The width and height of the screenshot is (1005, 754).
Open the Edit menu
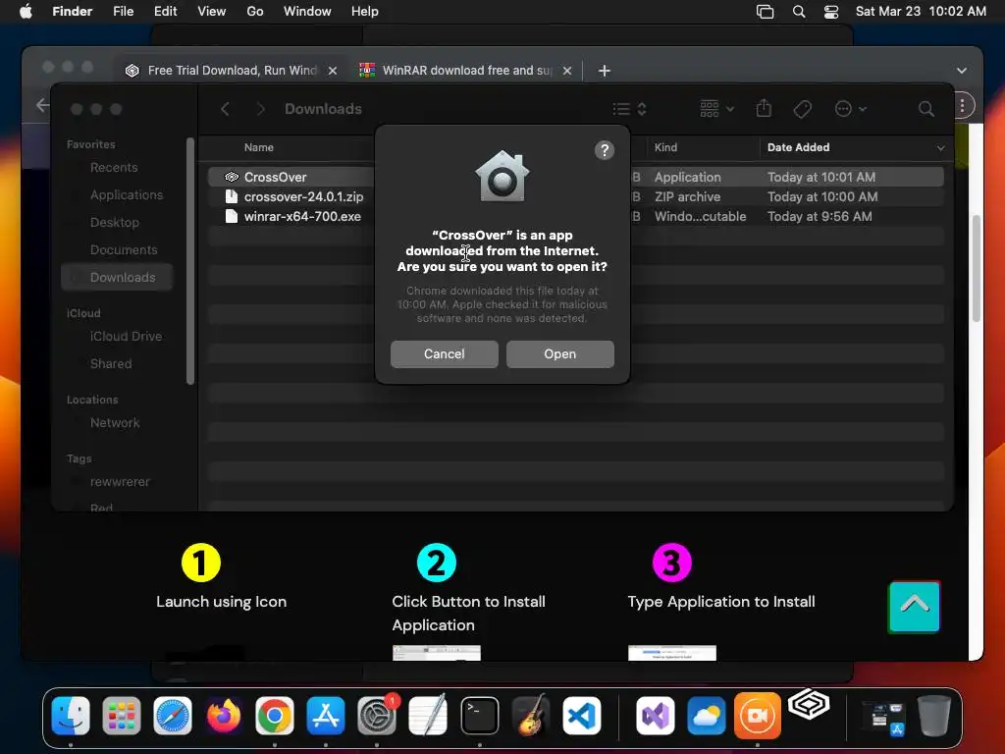coord(165,12)
